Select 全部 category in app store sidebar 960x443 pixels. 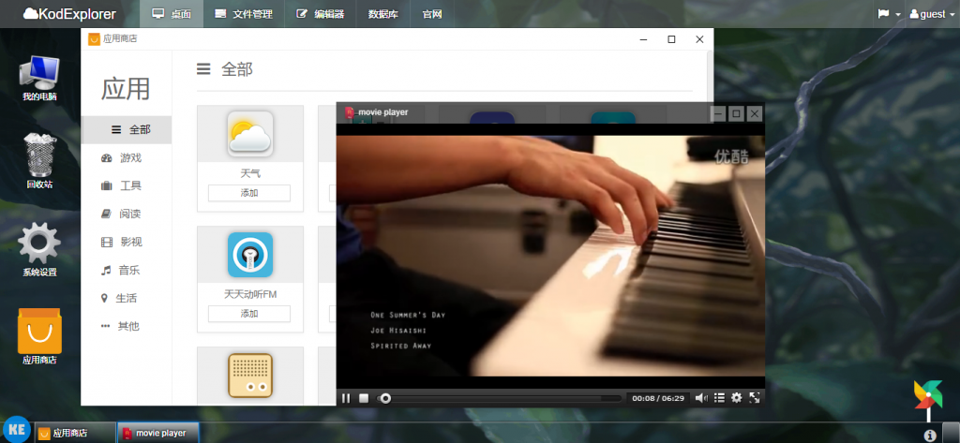click(x=127, y=130)
